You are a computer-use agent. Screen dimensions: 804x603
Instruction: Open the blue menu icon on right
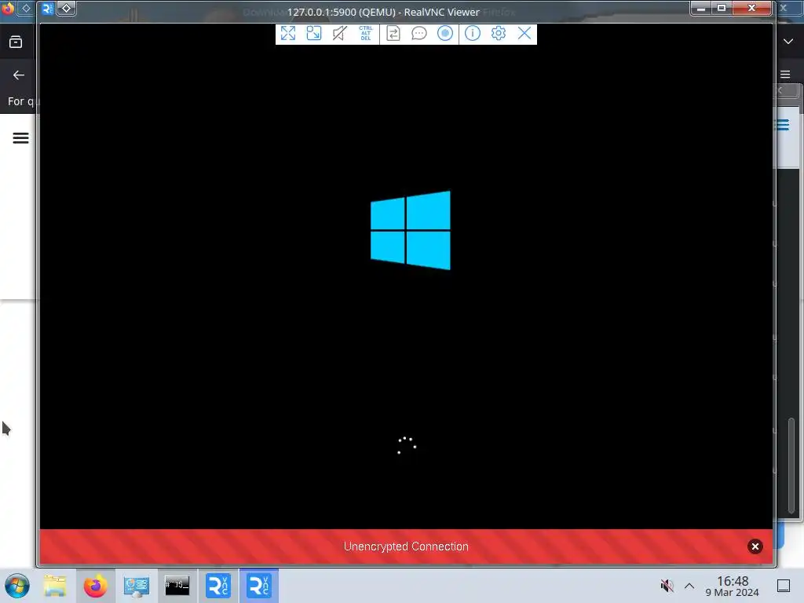coord(783,125)
